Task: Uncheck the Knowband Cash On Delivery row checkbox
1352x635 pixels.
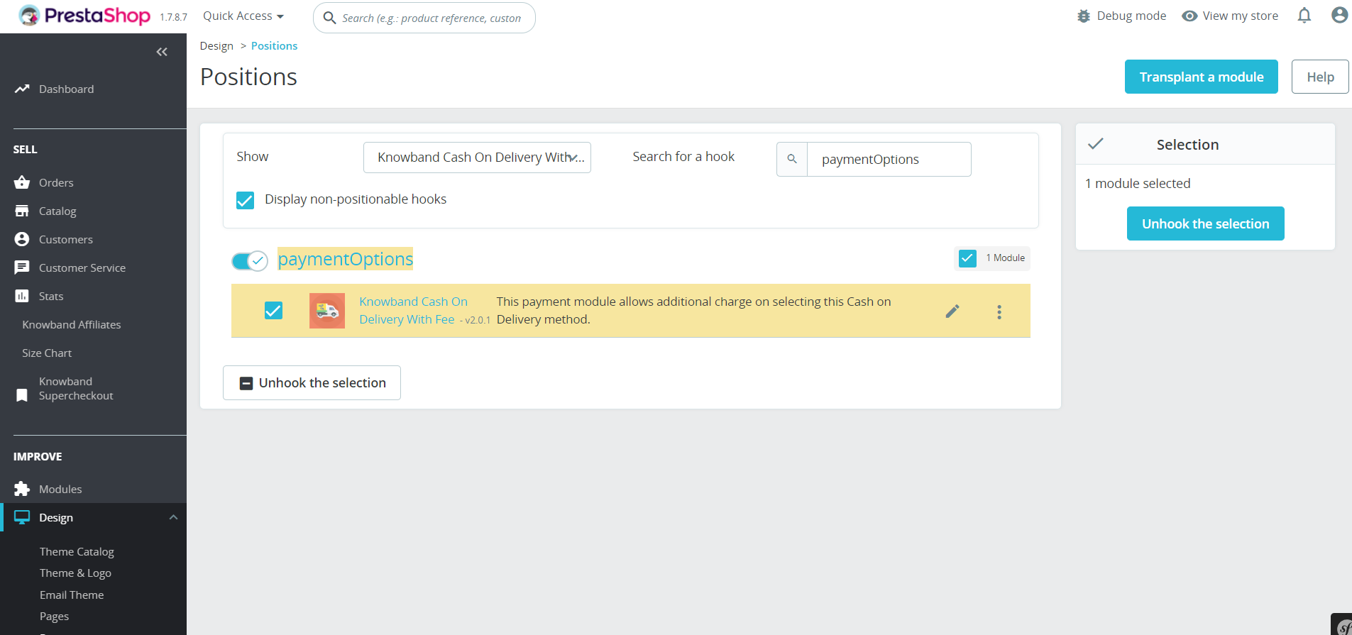Action: click(x=273, y=310)
